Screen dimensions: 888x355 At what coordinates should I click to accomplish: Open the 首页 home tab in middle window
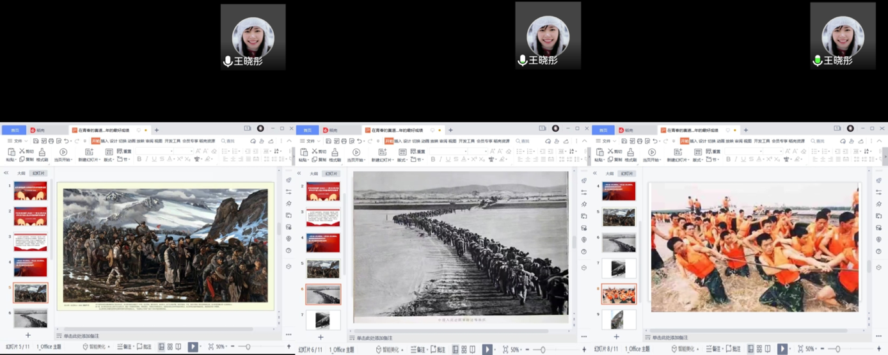pos(308,130)
